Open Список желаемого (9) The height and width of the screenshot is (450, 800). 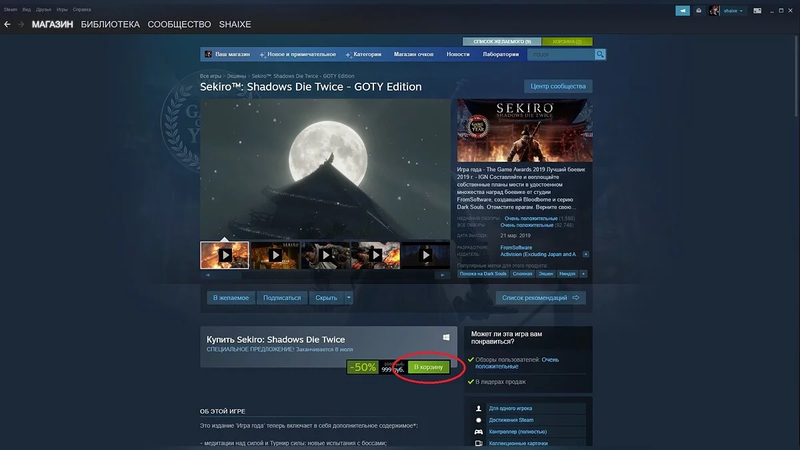click(x=502, y=41)
